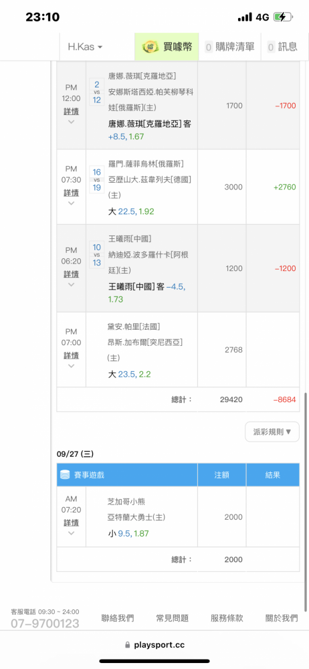
Task: Expand 詳情 for PM 07:30 match
Action: click(72, 193)
